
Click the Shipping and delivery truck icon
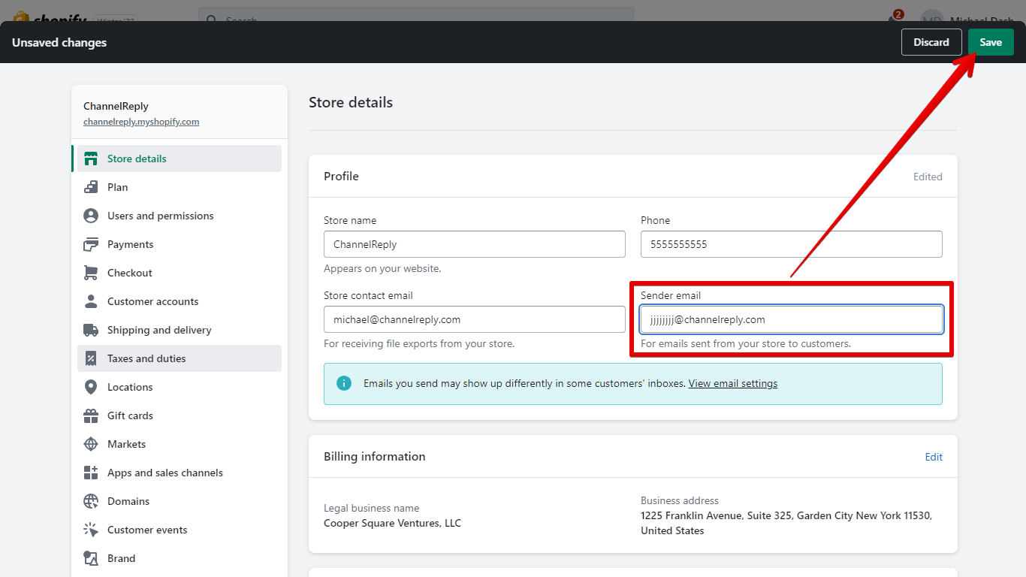91,330
